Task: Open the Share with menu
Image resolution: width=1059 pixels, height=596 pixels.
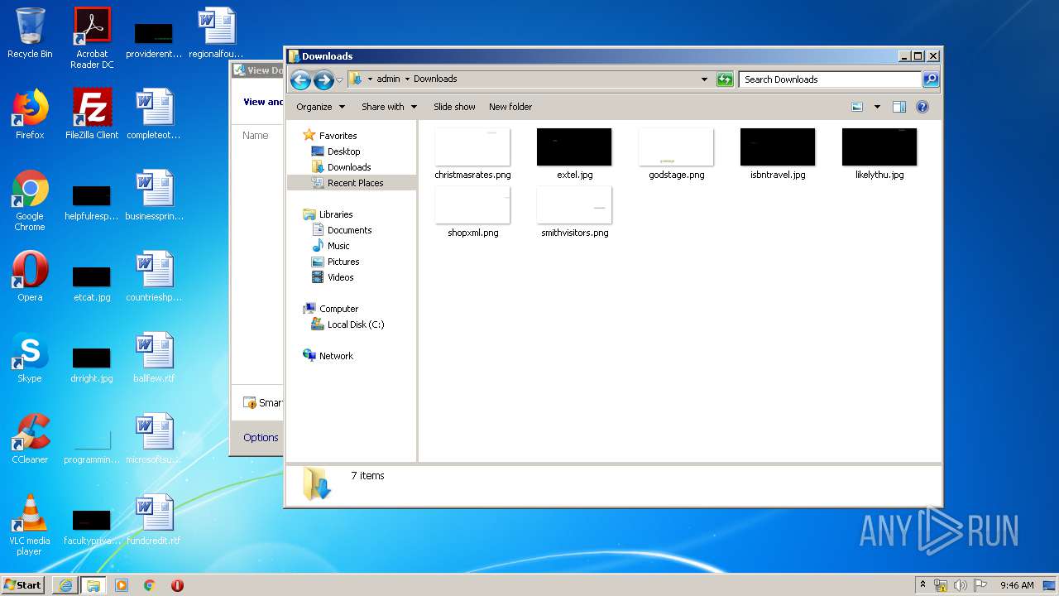Action: [389, 107]
